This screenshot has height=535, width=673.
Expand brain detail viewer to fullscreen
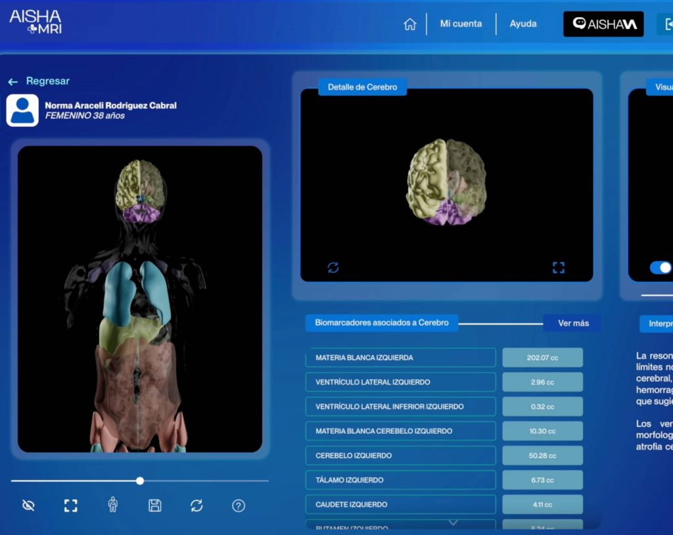[x=559, y=267]
